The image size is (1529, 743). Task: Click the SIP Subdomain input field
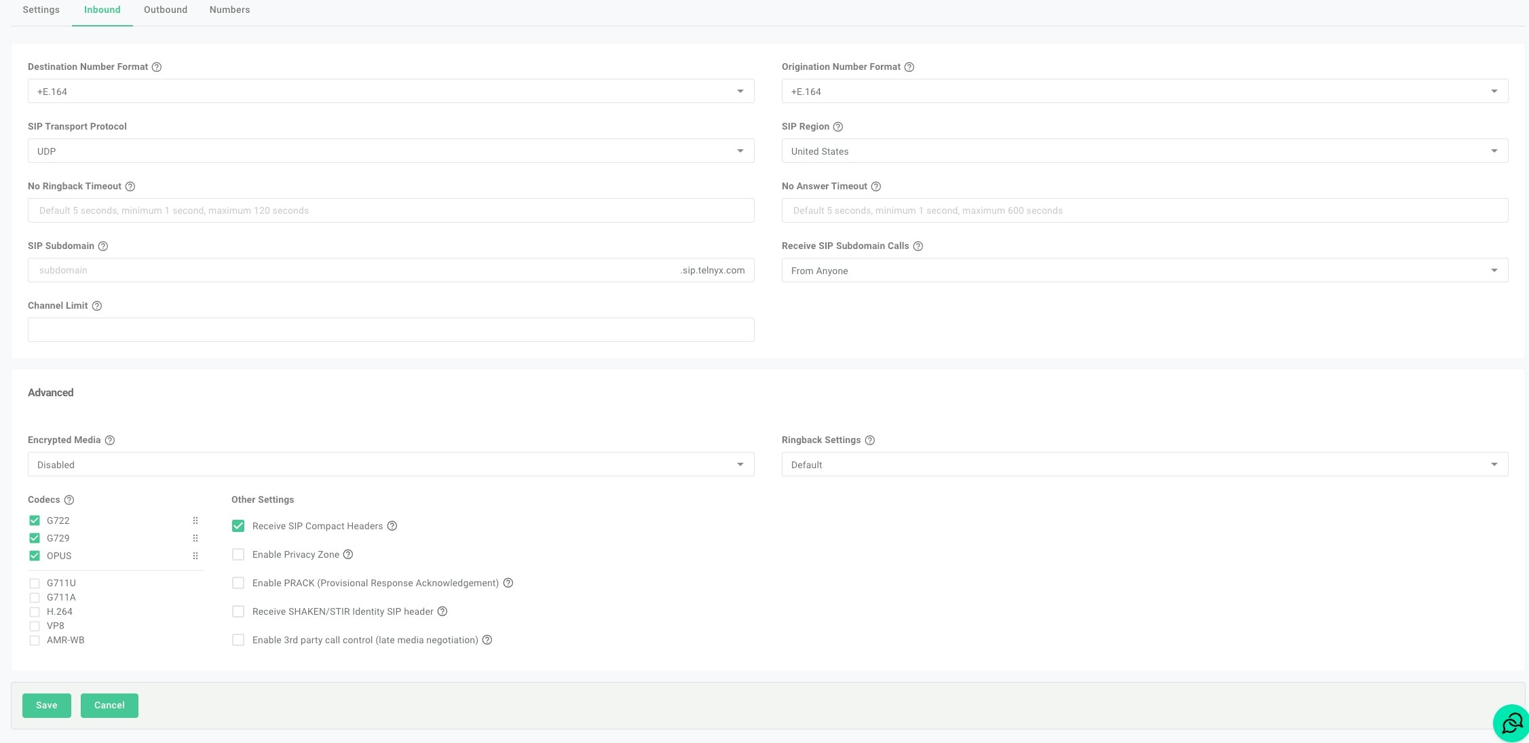coord(353,270)
